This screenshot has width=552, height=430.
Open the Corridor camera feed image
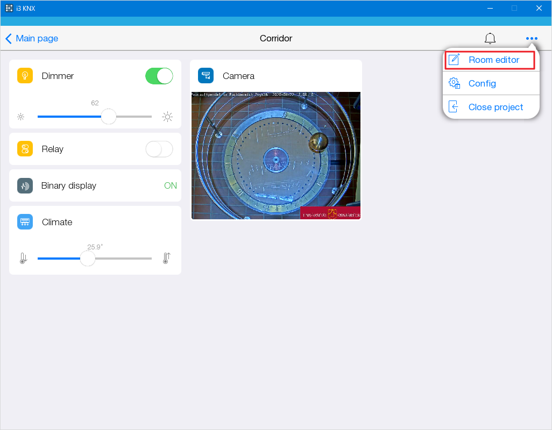276,156
